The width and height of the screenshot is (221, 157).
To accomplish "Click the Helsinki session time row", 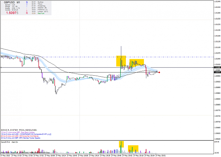I will coord(39,8).
